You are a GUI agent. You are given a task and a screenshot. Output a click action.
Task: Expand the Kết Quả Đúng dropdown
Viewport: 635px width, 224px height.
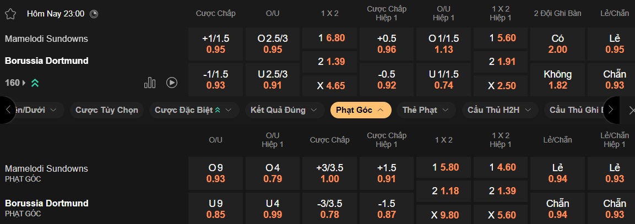(x=284, y=110)
